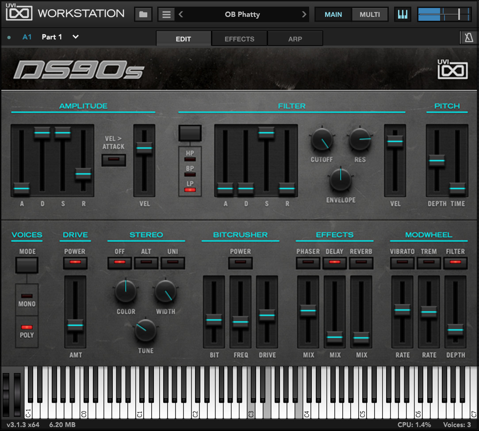The width and height of the screenshot is (479, 431).
Task: Switch to the ARP tab
Action: (295, 38)
